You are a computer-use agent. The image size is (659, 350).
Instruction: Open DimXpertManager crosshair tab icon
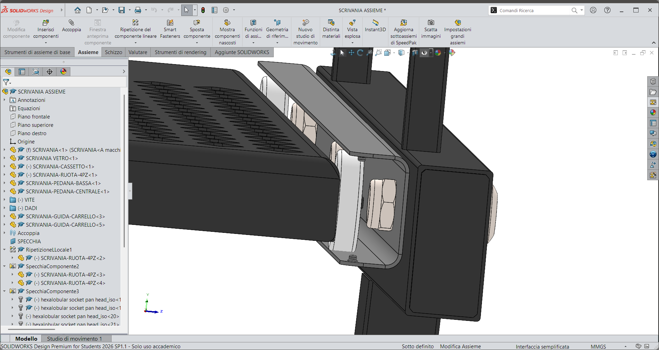tap(50, 71)
